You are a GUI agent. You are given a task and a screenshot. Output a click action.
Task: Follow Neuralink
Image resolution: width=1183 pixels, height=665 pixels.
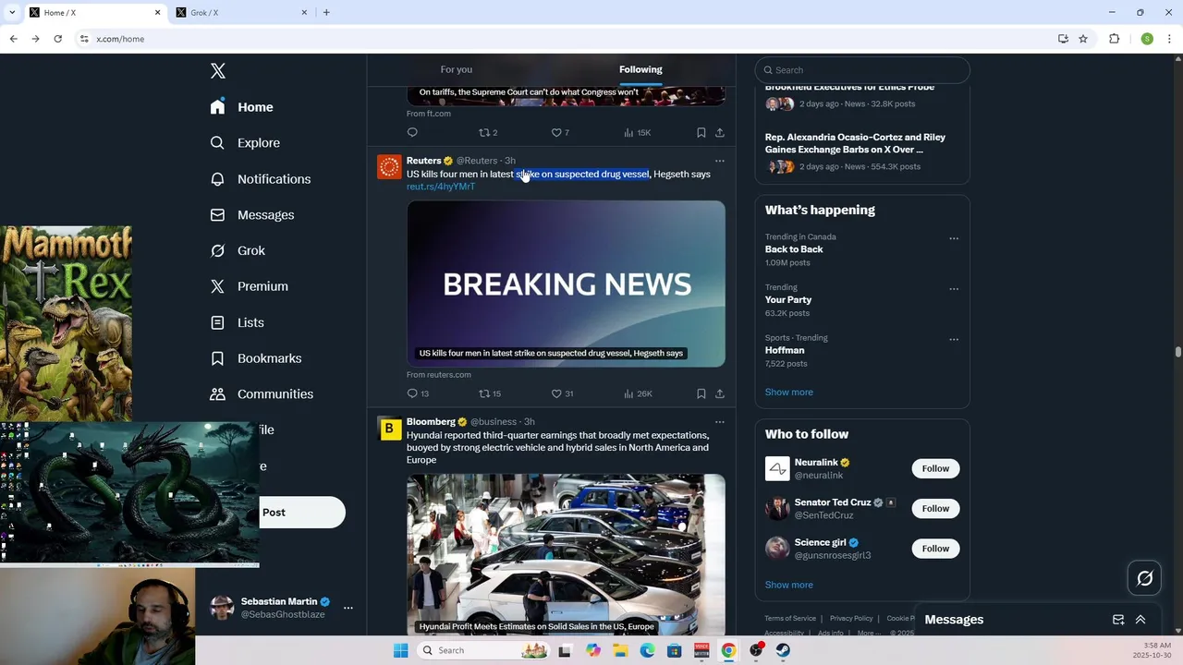click(x=935, y=468)
